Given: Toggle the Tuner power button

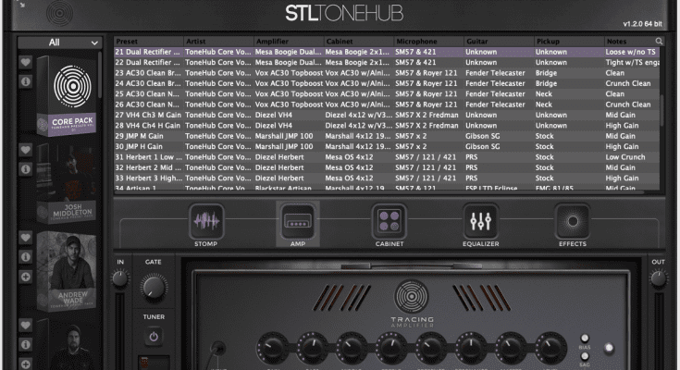Looking at the screenshot, I should pyautogui.click(x=153, y=337).
